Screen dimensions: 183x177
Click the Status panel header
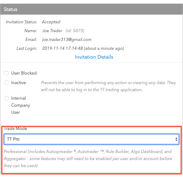[91, 9]
